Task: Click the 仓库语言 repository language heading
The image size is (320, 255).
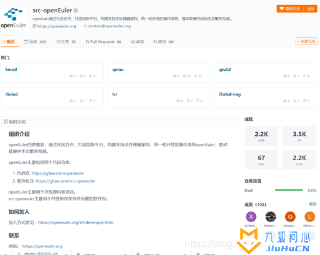Action: coord(253,181)
